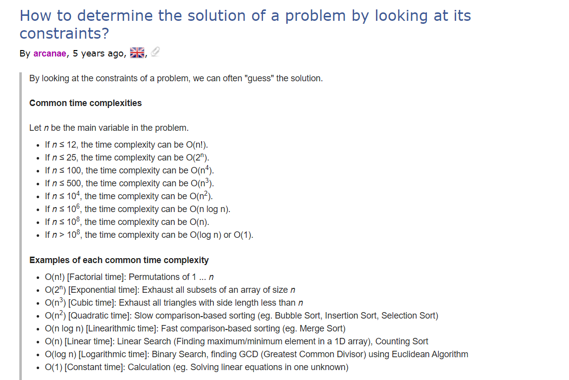This screenshot has height=380, width=569.
Task: Visit author arcanae's profile
Action: 50,54
